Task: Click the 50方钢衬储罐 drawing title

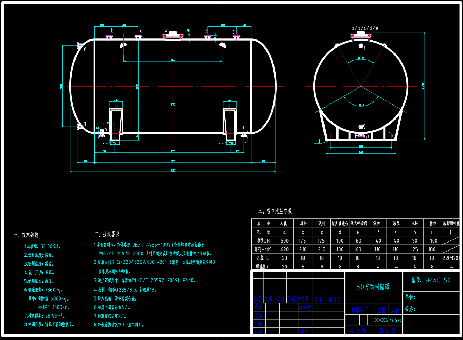Action: 373,287
